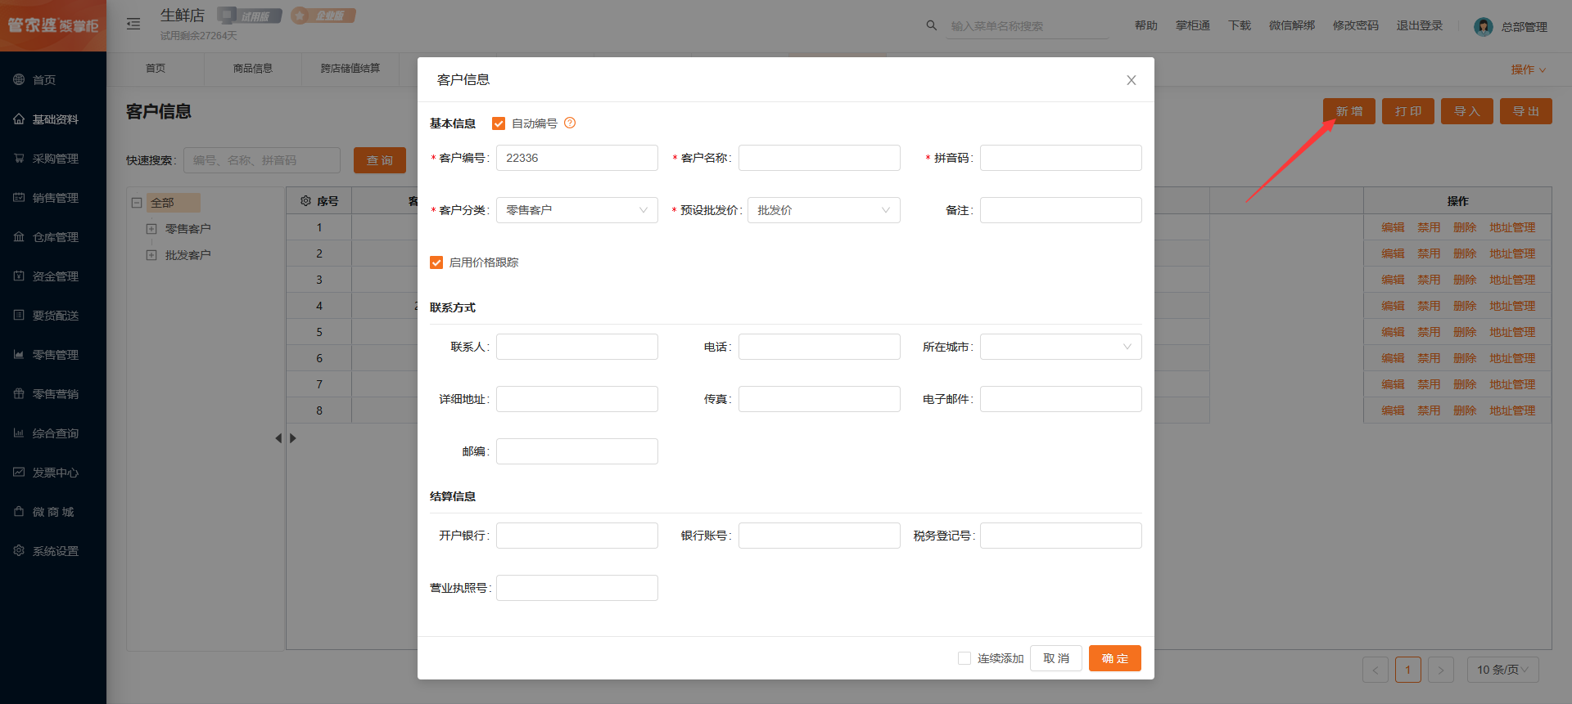Screen dimensions: 1572x704
Task: Click the 快速搜索 input box
Action: coord(262,160)
